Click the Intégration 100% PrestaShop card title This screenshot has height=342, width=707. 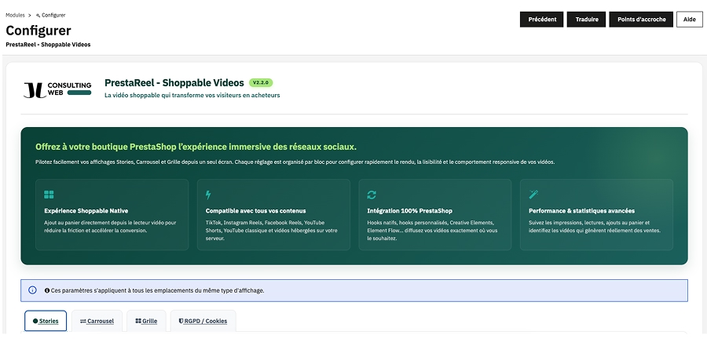[x=410, y=210]
